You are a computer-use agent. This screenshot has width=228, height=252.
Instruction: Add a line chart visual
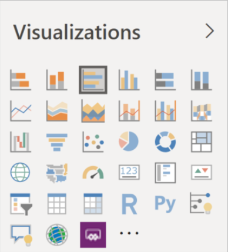(x=21, y=111)
